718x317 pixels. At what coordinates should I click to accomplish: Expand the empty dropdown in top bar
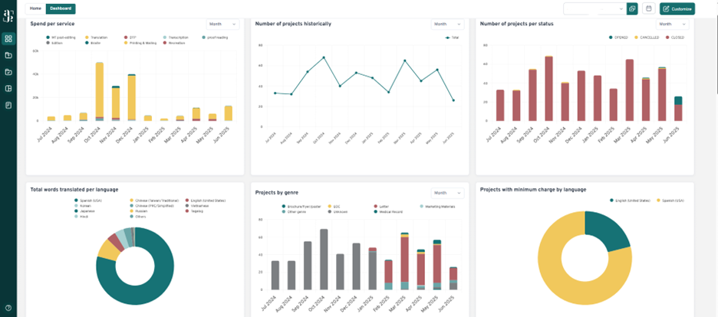594,8
